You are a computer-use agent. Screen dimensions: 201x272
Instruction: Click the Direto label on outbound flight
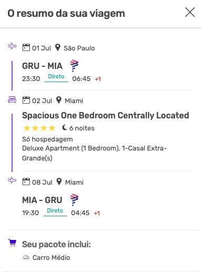[56, 76]
